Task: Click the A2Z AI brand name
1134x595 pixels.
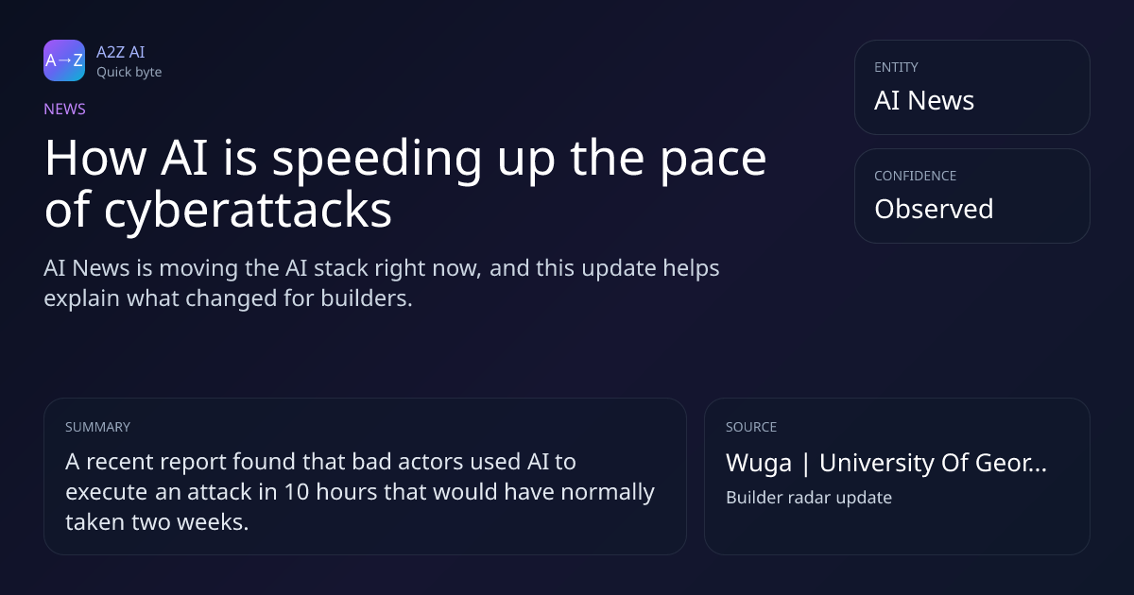Action: pyautogui.click(x=121, y=52)
